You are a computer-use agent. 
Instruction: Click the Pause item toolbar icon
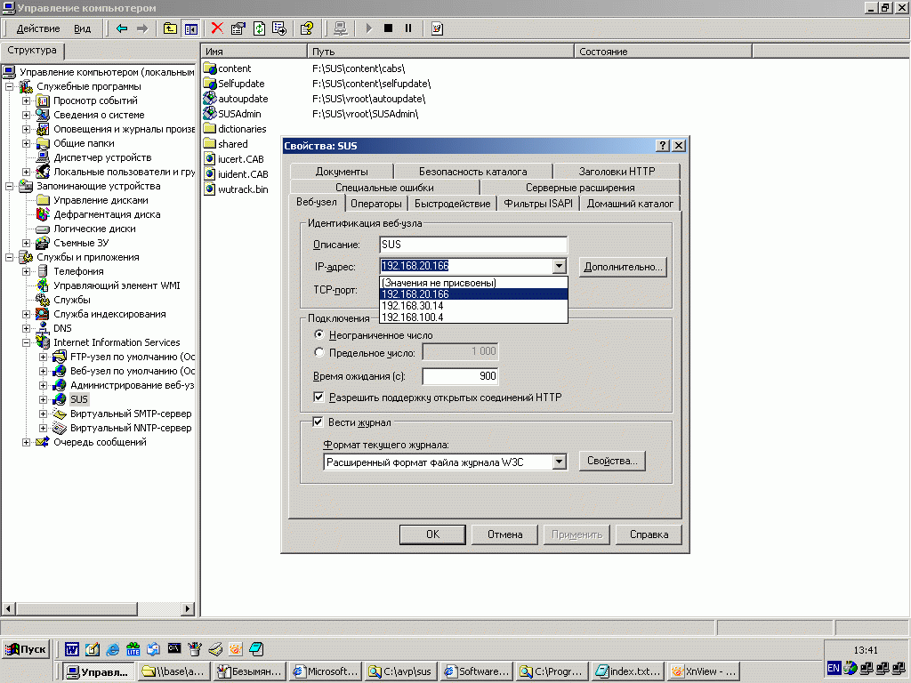408,28
